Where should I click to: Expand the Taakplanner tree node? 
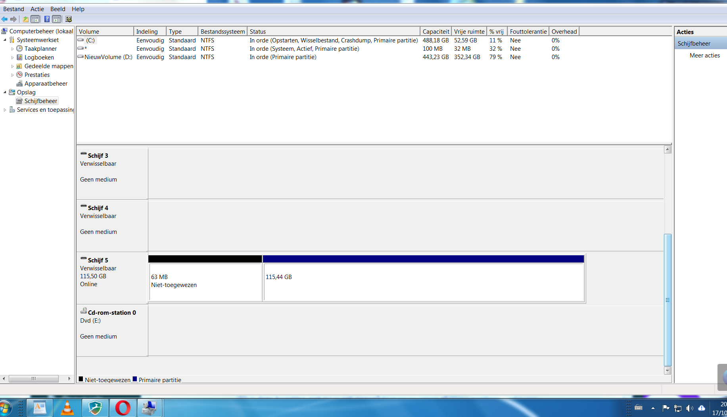click(12, 49)
